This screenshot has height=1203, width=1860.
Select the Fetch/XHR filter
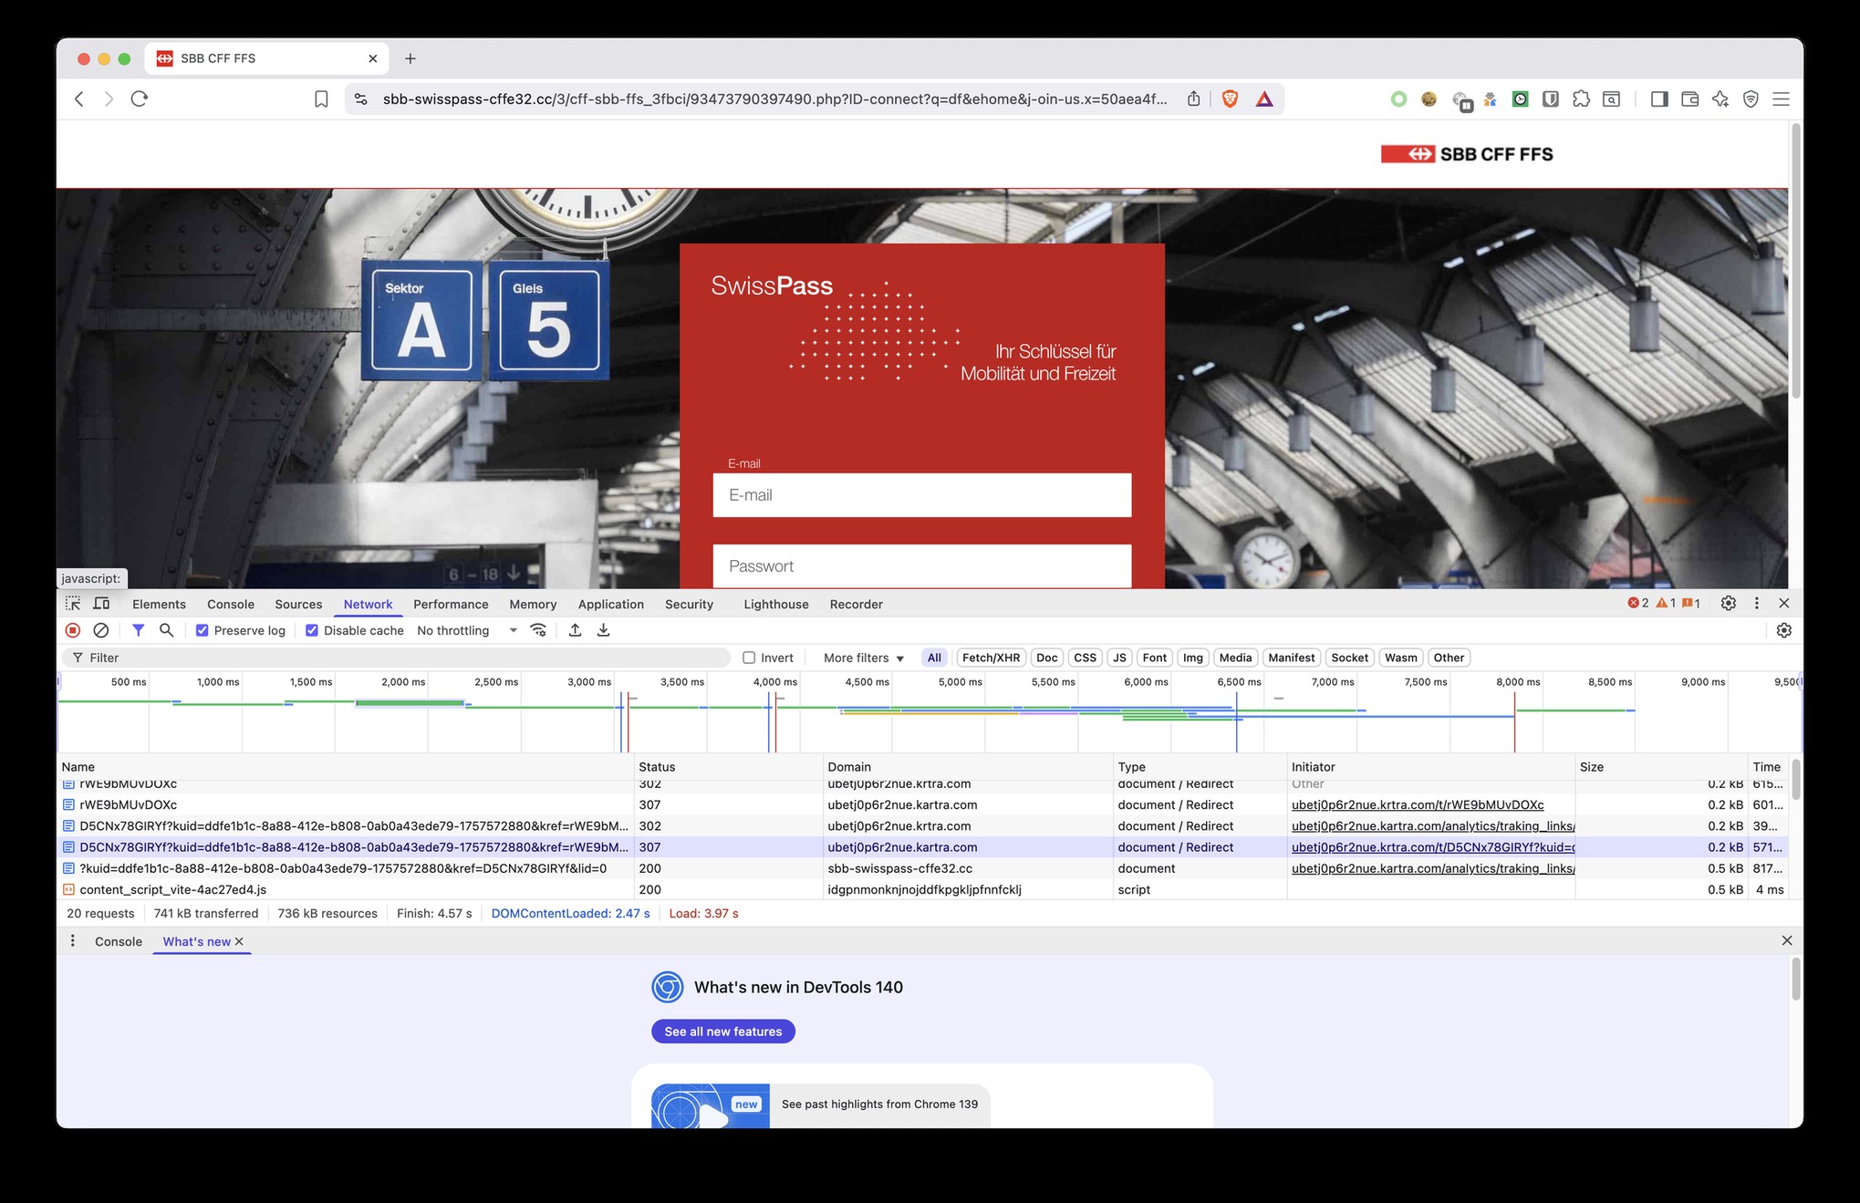click(x=991, y=658)
